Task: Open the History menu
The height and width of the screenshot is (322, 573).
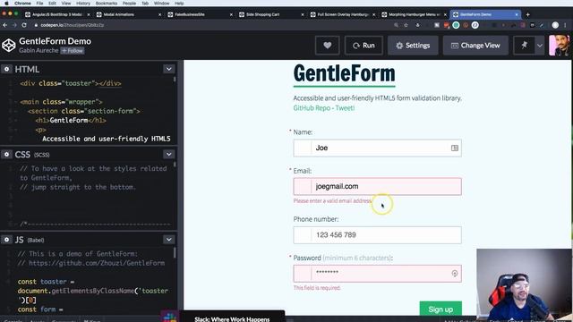Action: pyautogui.click(x=83, y=4)
